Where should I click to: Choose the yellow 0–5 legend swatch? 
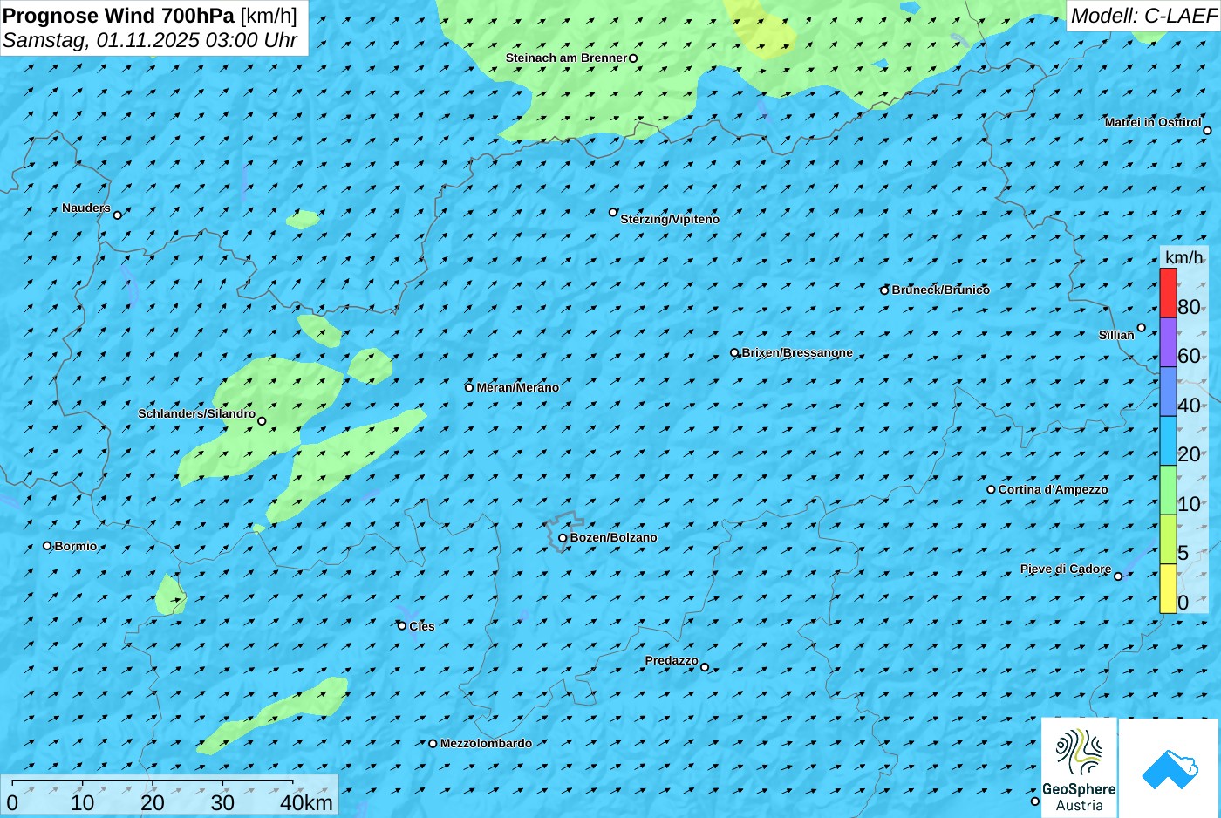1168,589
